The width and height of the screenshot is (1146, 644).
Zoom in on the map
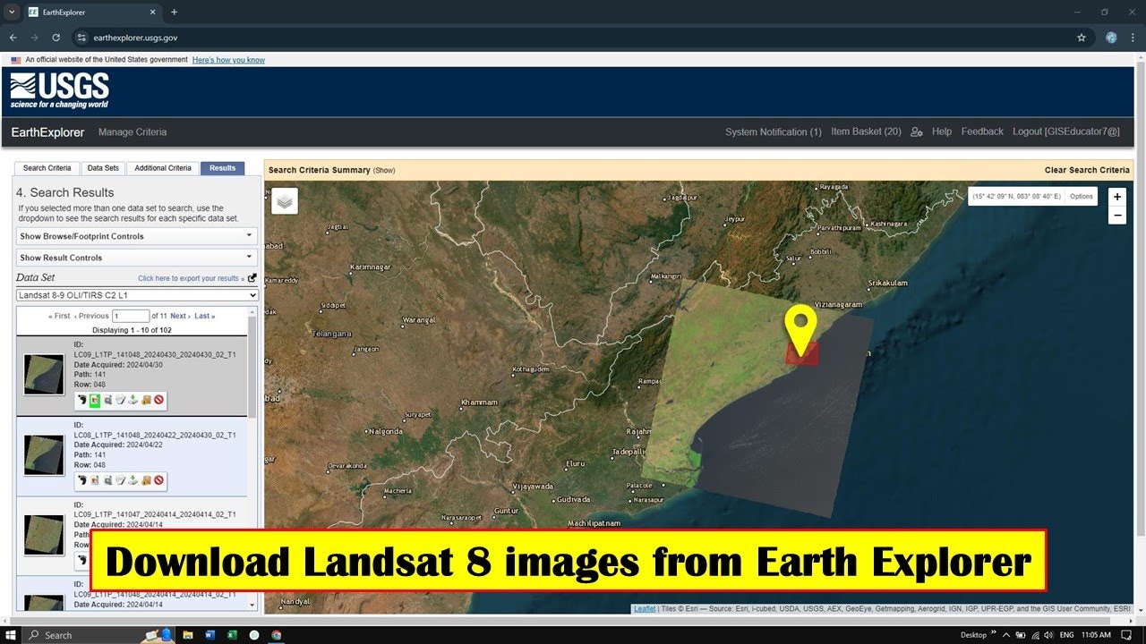point(1116,197)
